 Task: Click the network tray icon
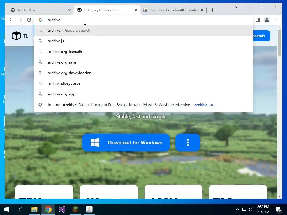tap(244, 209)
